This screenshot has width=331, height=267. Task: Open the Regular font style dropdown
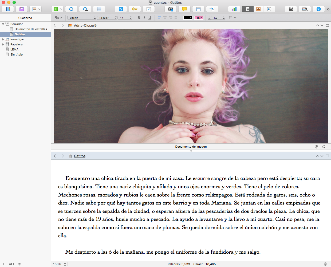pyautogui.click(x=107, y=18)
